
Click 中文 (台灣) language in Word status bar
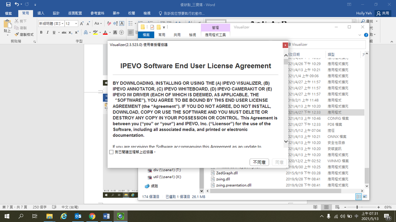click(x=70, y=207)
